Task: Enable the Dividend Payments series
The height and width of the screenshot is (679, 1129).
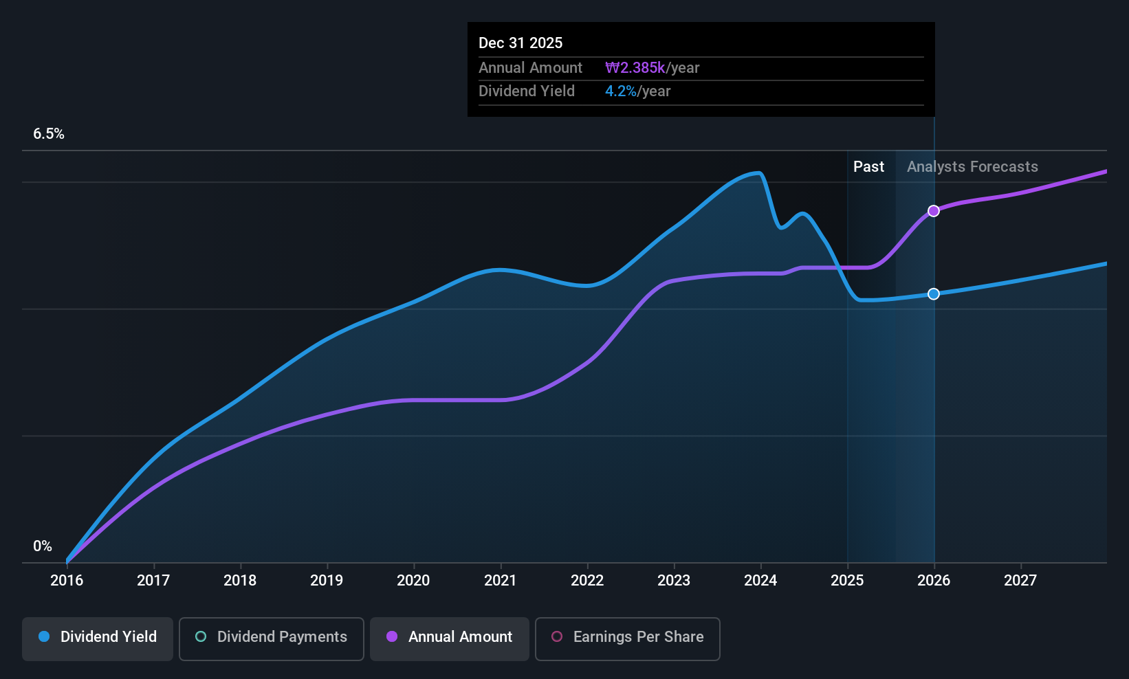Action: point(272,639)
